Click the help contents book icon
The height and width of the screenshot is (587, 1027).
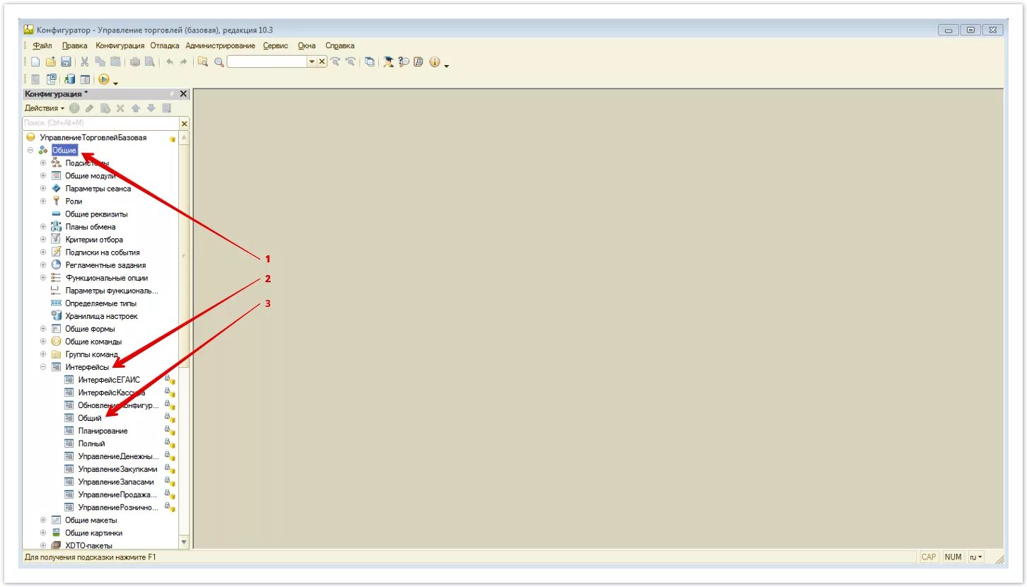[419, 62]
